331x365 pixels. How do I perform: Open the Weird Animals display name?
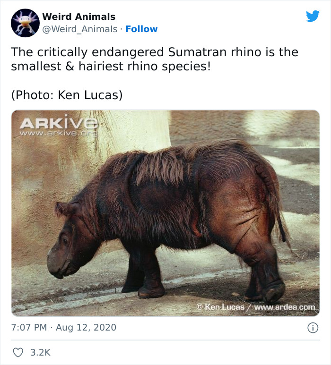[x=78, y=17]
